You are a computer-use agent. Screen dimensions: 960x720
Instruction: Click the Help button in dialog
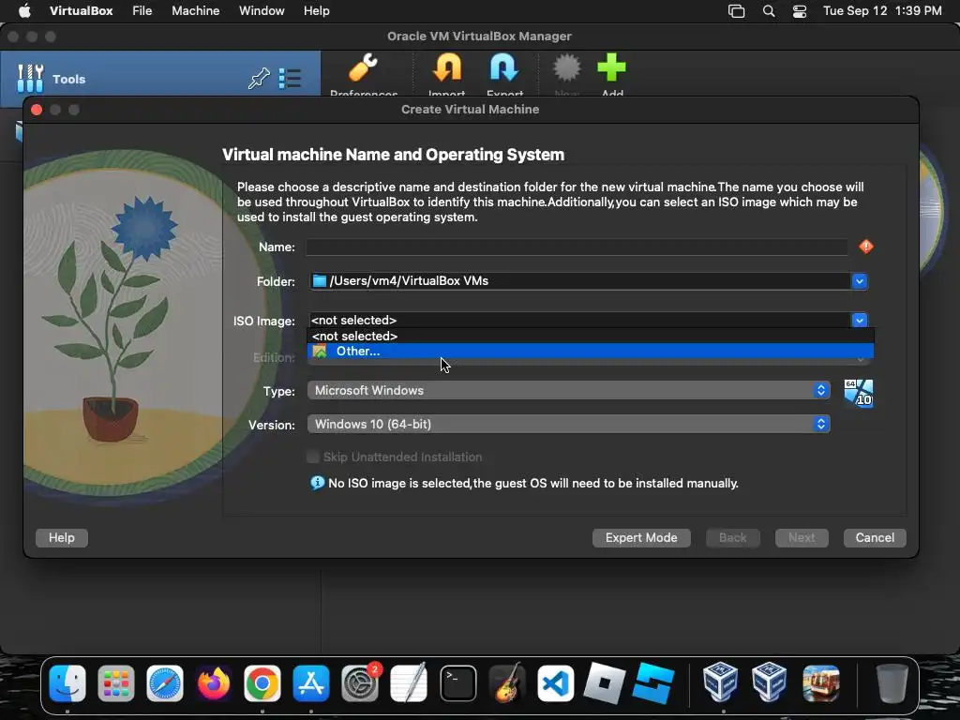(61, 537)
